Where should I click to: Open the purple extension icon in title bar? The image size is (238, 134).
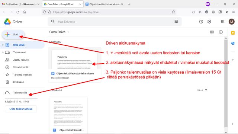[x=208, y=4]
